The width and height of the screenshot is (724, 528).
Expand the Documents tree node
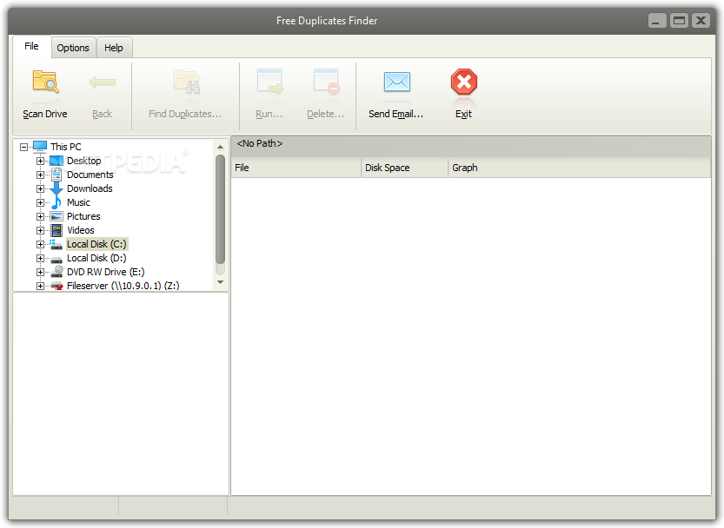point(41,175)
